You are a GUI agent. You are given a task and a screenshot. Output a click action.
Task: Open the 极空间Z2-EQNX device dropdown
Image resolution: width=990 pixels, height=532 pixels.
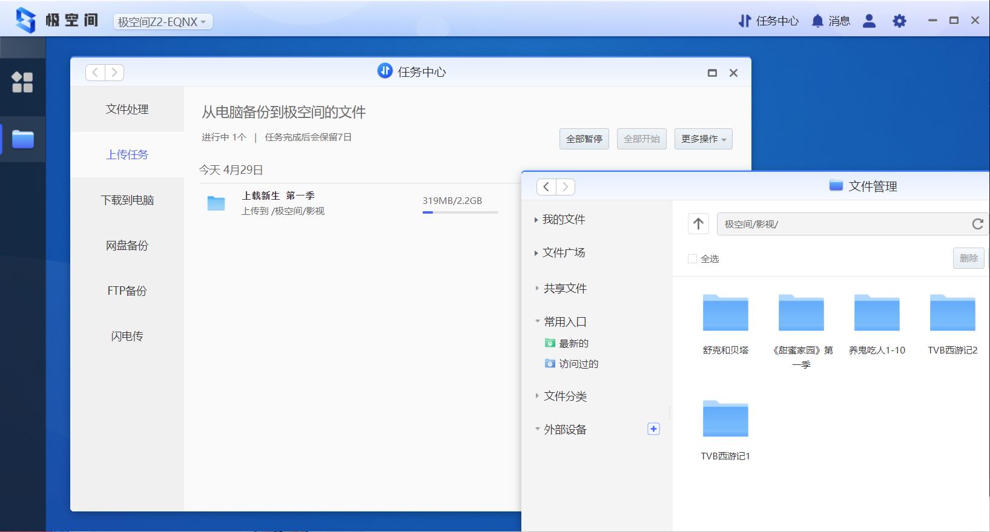pos(163,22)
